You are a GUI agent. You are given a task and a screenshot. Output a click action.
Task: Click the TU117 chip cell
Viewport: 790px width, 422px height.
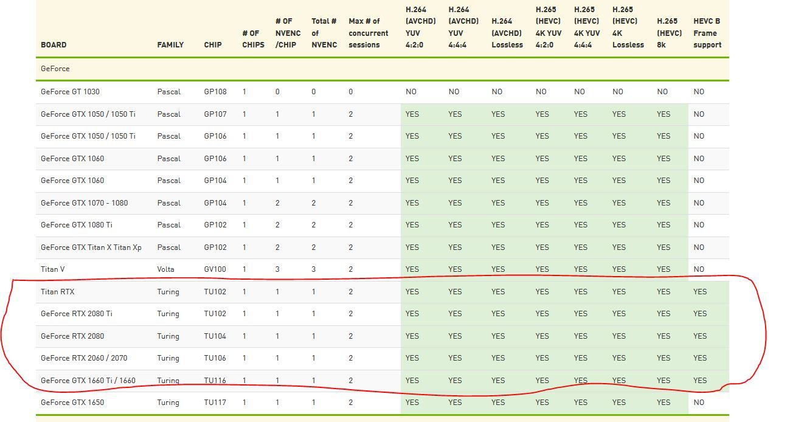(215, 403)
